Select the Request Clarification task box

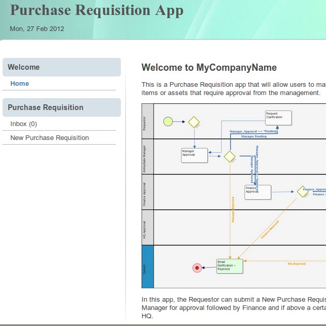tap(278, 118)
